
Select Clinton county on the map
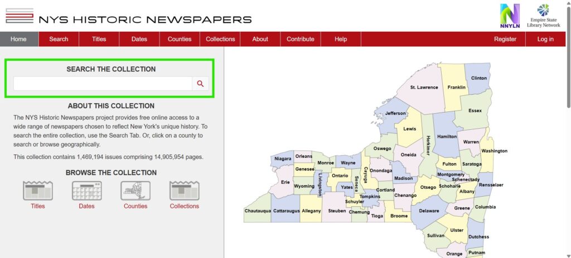coord(478,78)
